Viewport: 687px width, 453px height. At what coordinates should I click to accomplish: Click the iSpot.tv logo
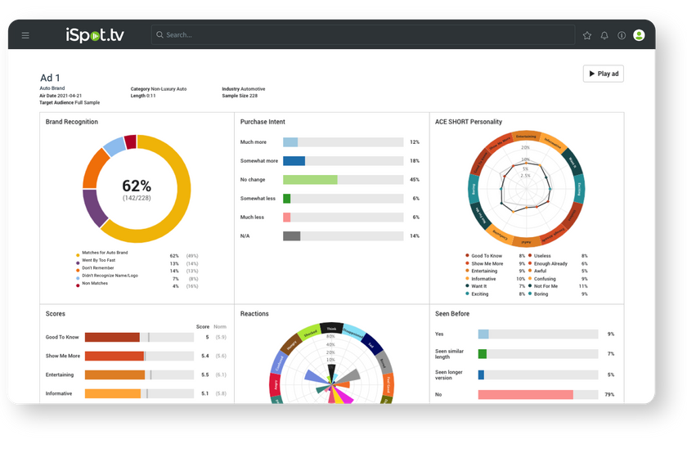pyautogui.click(x=96, y=35)
